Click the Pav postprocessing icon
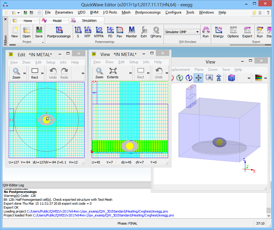274x230 pixels. tap(119, 32)
